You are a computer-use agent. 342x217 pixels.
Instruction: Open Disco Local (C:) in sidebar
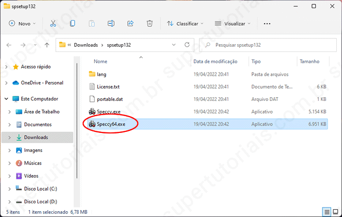[41, 189]
